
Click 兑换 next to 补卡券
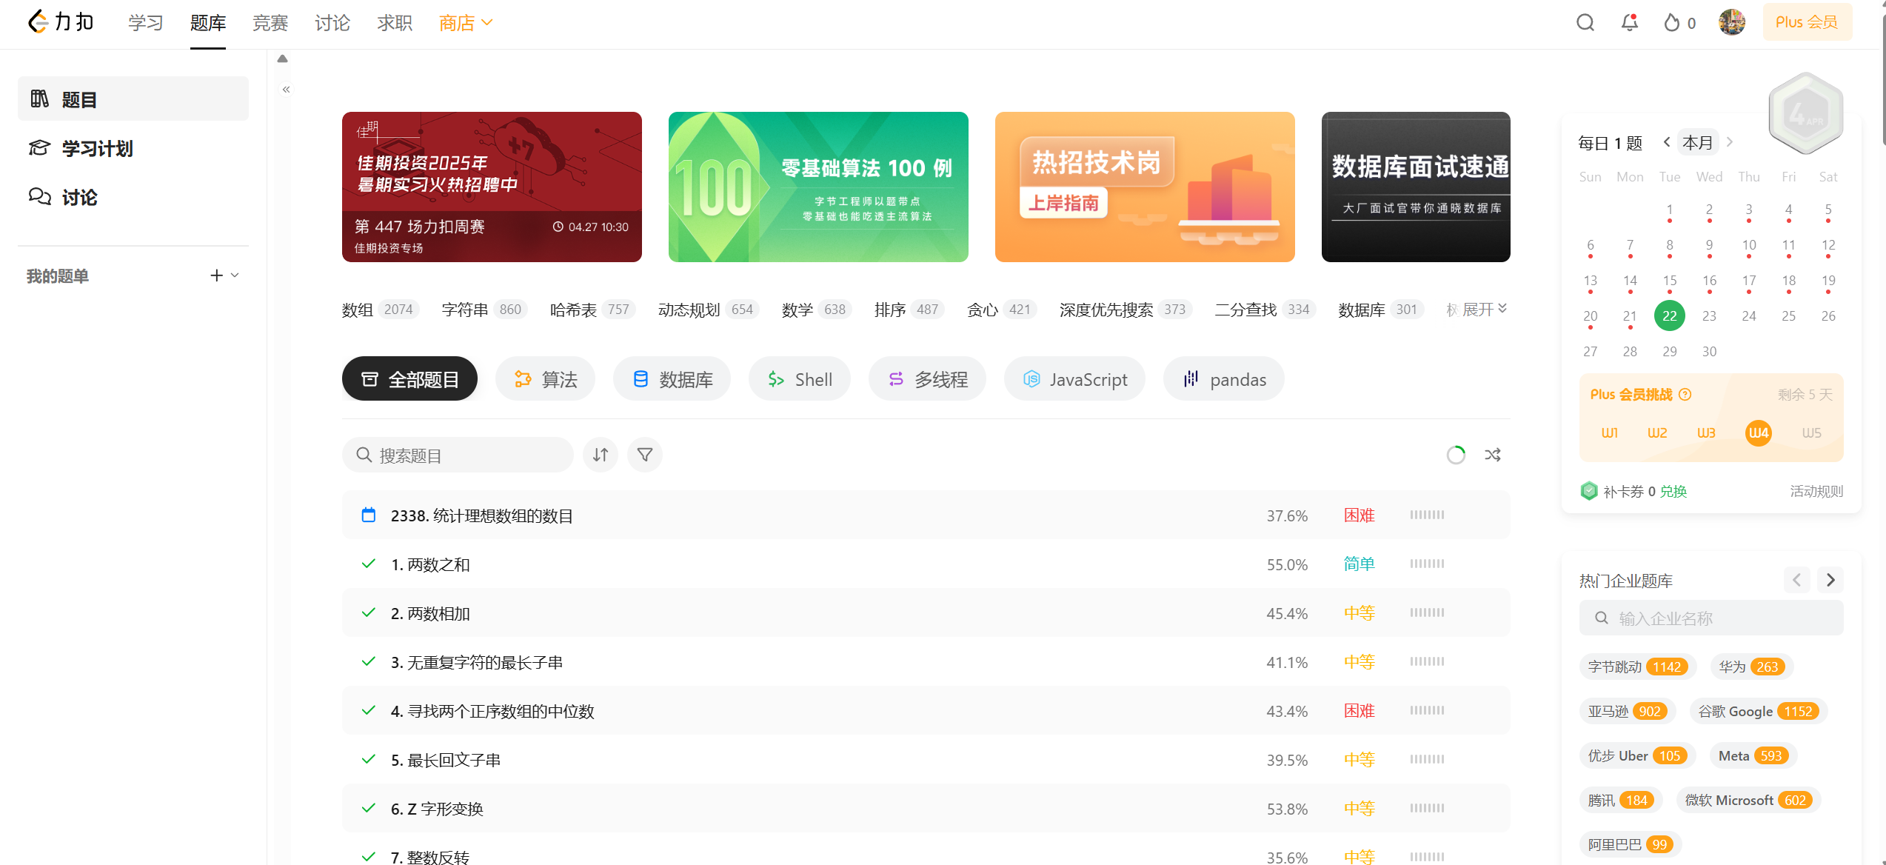click(x=1673, y=491)
